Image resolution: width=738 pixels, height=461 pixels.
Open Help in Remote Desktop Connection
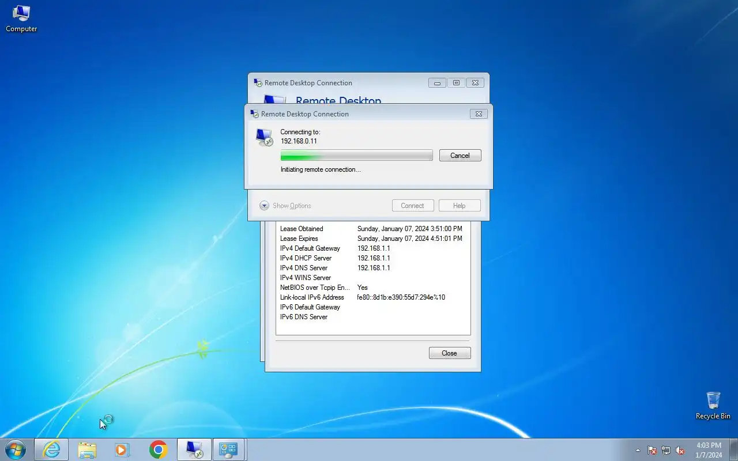coord(459,206)
